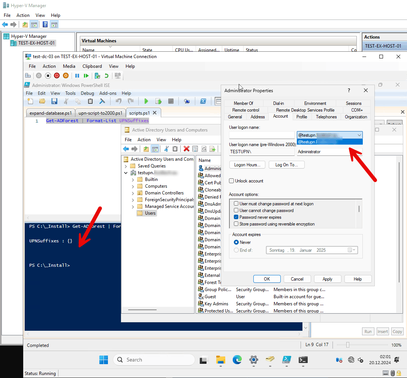Switch to General tab in Administrator Properties

click(x=235, y=117)
